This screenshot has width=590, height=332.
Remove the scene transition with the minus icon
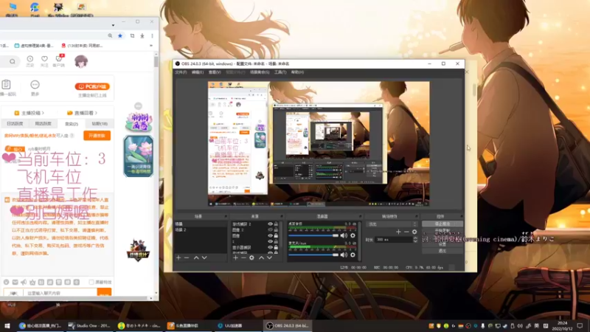pos(406,232)
